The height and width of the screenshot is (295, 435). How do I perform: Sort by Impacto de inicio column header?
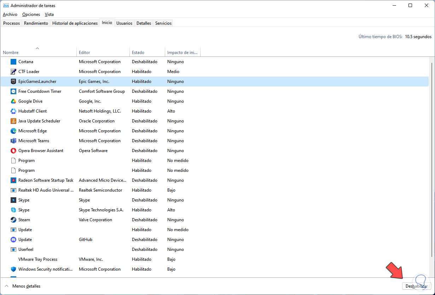[182, 52]
